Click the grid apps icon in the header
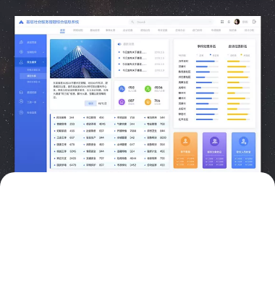275x288 pixels. click(x=222, y=22)
